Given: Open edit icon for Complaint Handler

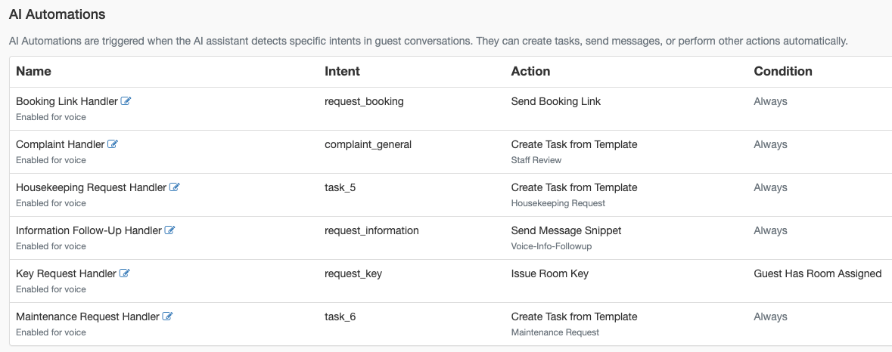Looking at the screenshot, I should click(x=113, y=144).
